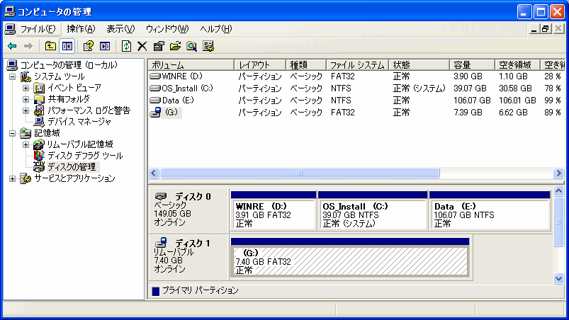Click the Explore magnifier toolbar icon
Screen dimensions: 569x320
191,46
